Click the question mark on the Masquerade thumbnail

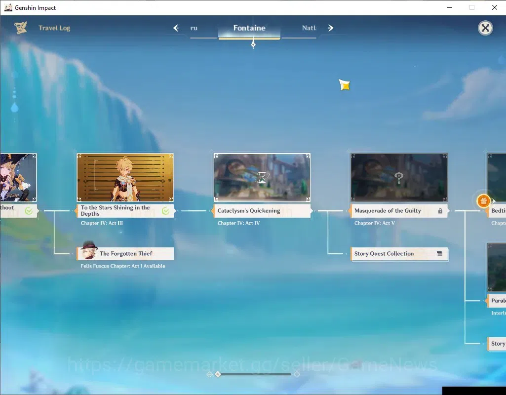tap(399, 177)
